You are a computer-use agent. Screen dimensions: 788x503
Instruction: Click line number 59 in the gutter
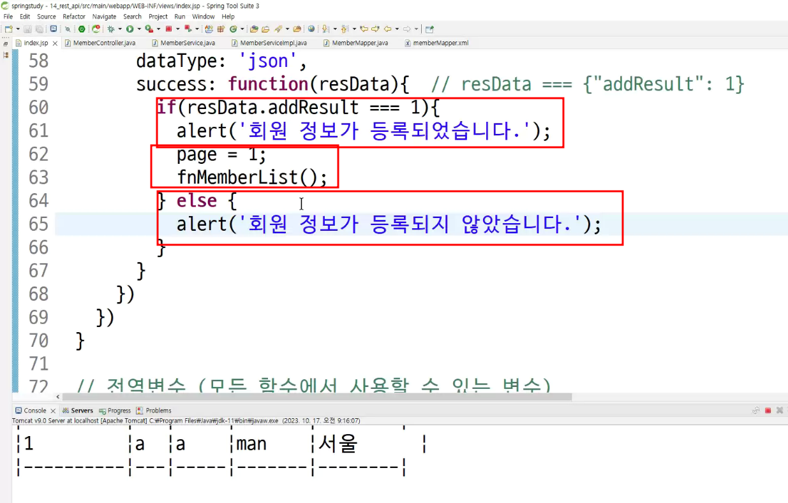point(38,84)
